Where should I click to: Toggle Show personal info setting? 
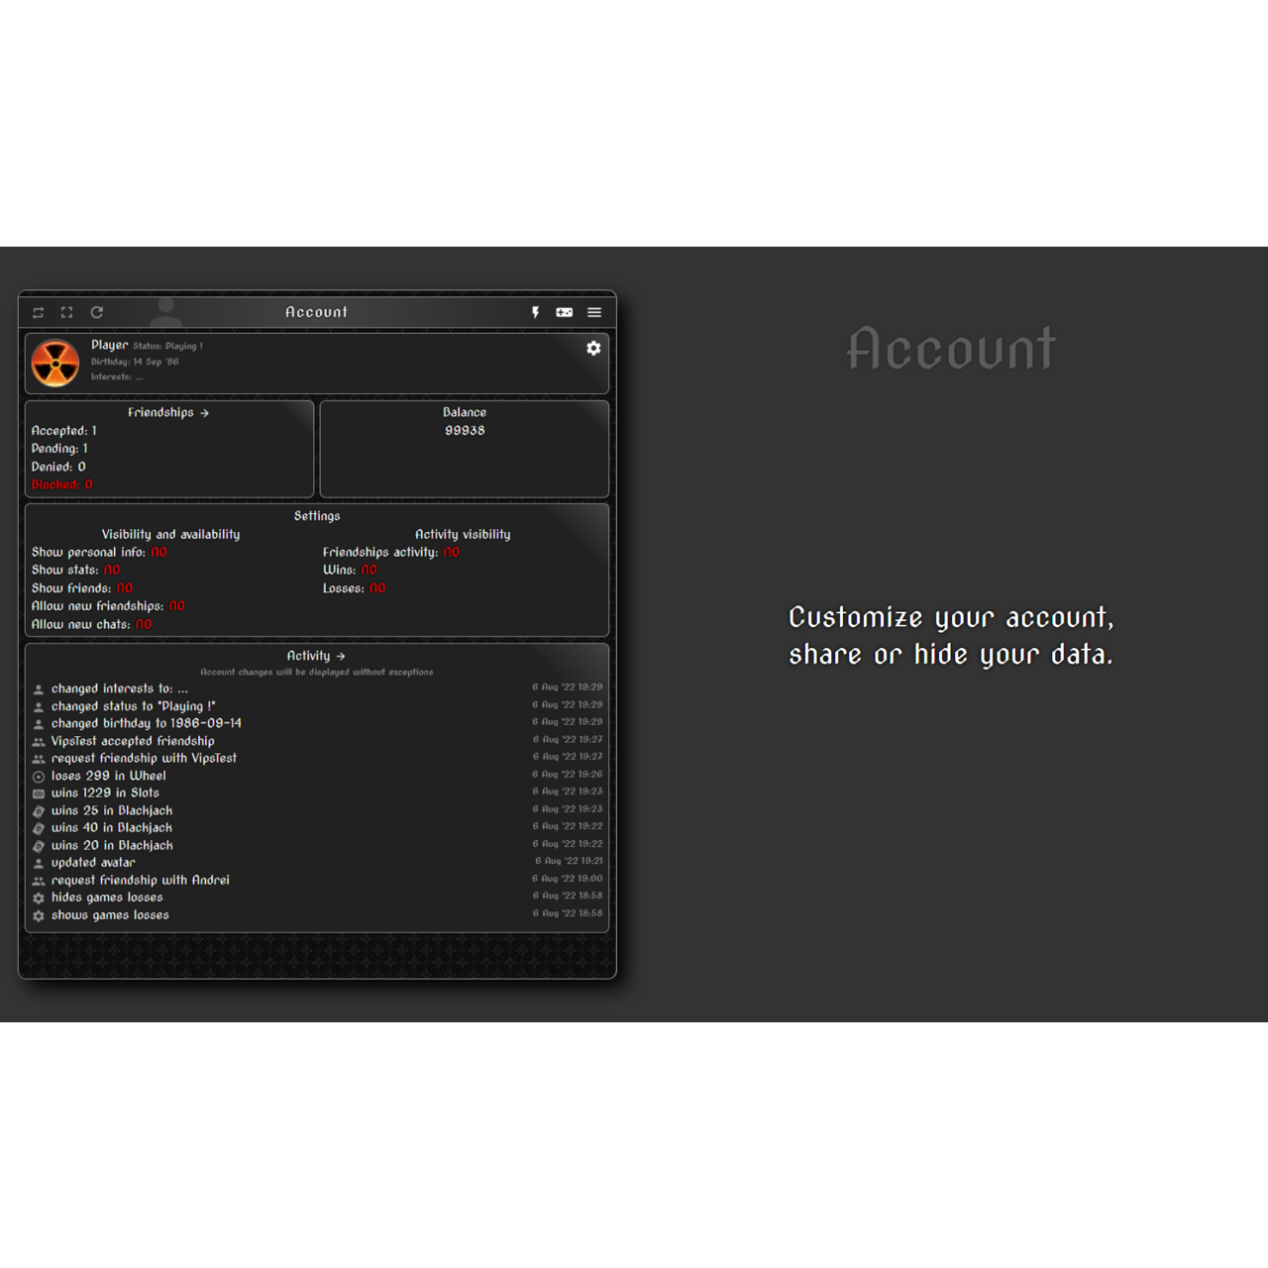click(158, 552)
